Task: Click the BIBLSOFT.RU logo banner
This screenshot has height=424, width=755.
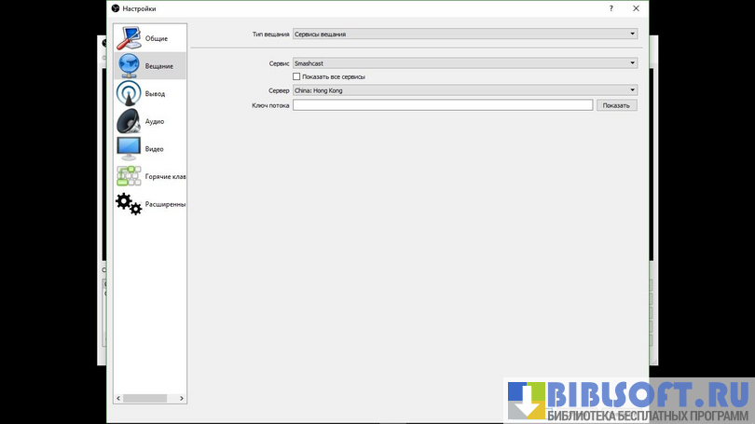Action: click(x=629, y=401)
